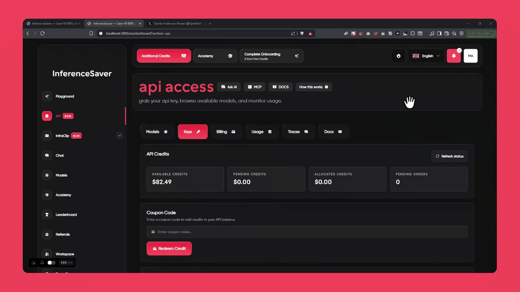The width and height of the screenshot is (520, 292).
Task: Click the coupon code input field
Action: pyautogui.click(x=307, y=232)
